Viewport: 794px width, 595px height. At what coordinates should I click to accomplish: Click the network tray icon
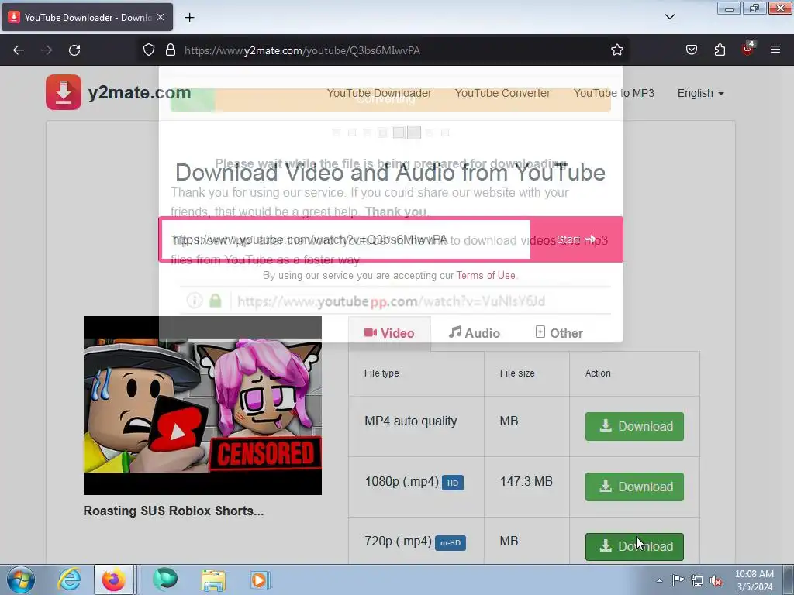pos(697,580)
